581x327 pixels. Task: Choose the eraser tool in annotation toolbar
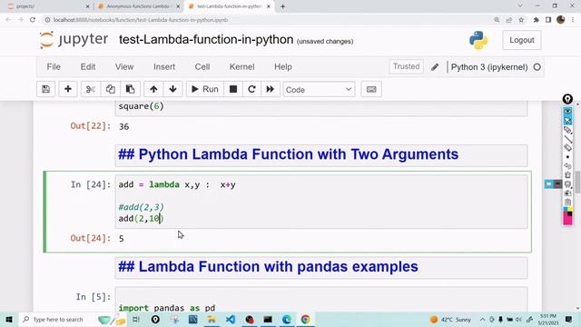(x=567, y=147)
